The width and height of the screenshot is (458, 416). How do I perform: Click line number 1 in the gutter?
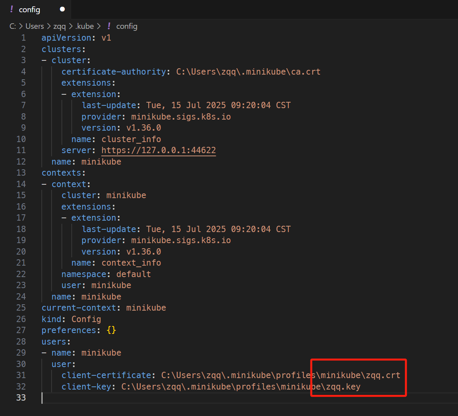23,38
